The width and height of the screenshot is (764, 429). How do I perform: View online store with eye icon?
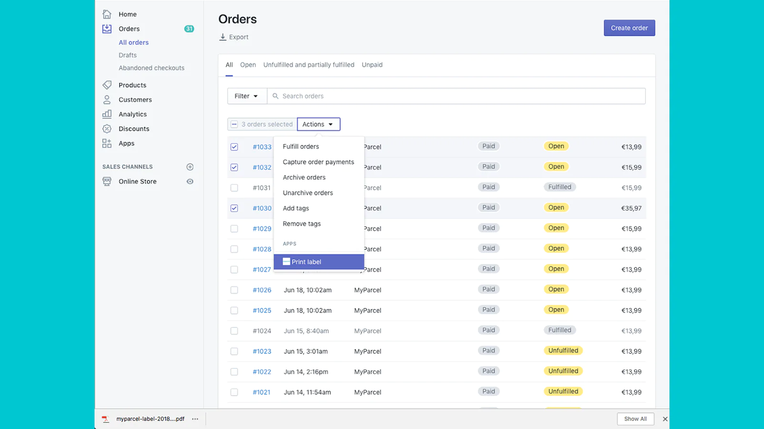(190, 182)
